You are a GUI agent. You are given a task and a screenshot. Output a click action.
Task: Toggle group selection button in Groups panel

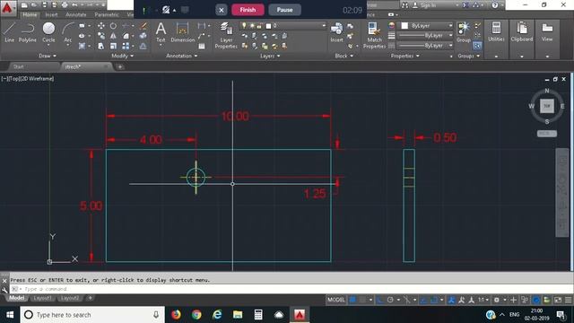tap(477, 46)
